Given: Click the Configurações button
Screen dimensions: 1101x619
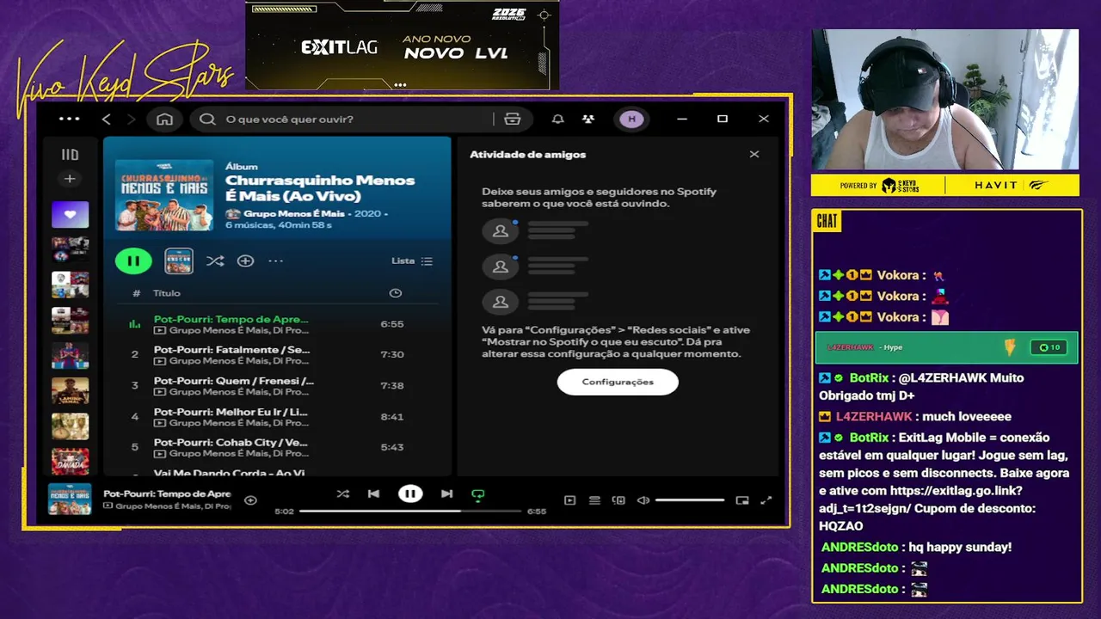Looking at the screenshot, I should click(x=618, y=382).
